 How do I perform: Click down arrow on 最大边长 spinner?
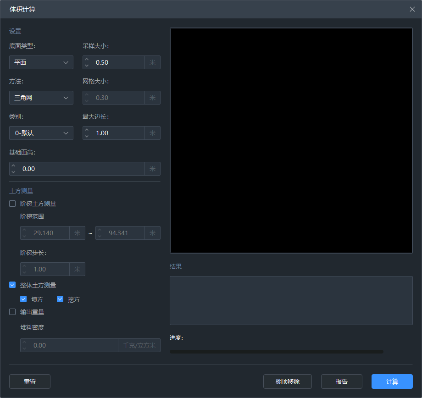click(87, 136)
